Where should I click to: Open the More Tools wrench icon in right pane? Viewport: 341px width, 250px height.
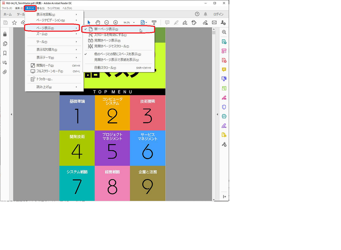click(224, 144)
